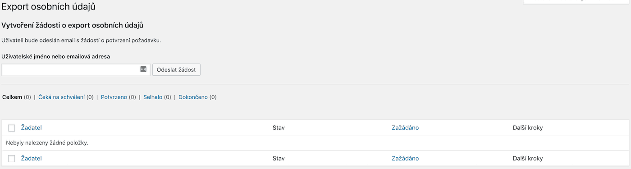631x169 pixels.
Task: Click the Další kroky label in footer
Action: tap(528, 158)
